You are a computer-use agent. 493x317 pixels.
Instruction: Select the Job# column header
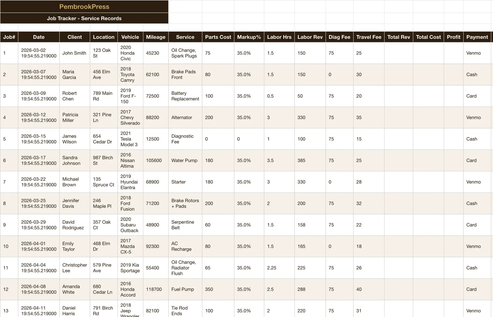click(9, 37)
